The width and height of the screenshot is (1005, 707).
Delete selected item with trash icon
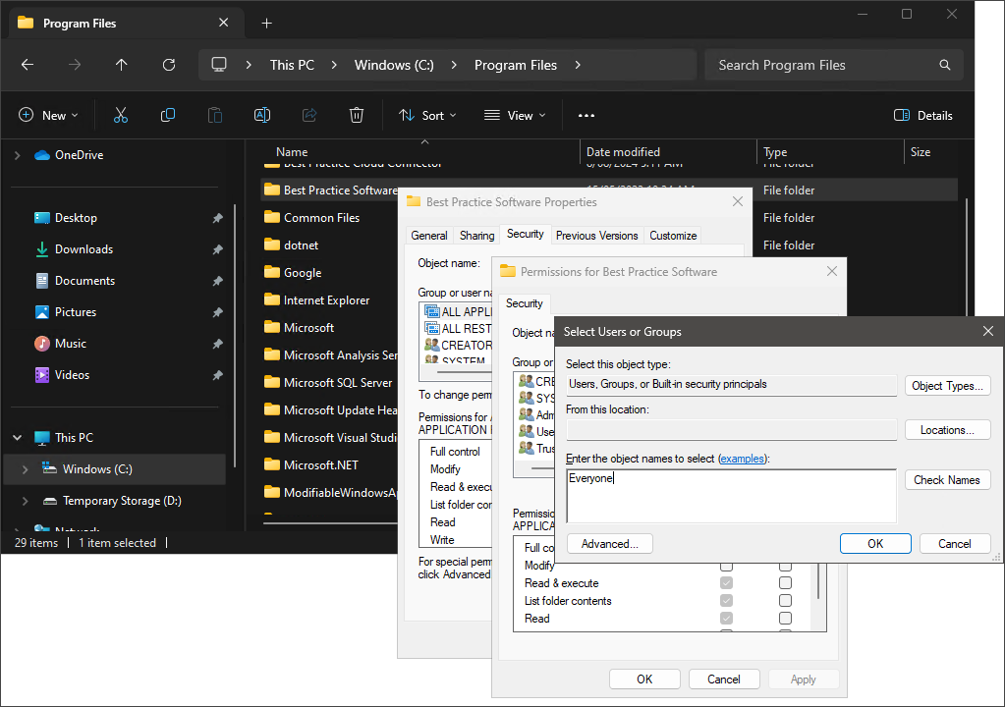pyautogui.click(x=357, y=115)
